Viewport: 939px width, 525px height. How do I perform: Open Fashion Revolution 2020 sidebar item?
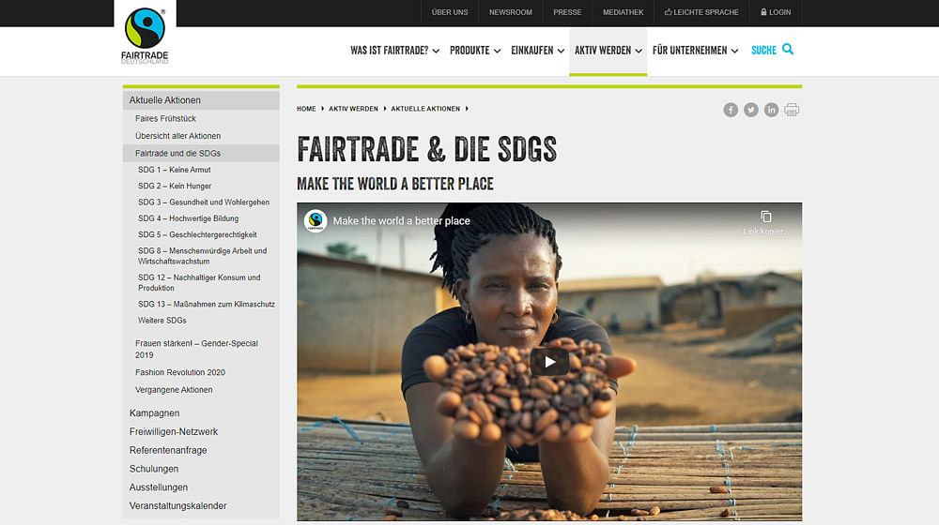[x=180, y=372]
